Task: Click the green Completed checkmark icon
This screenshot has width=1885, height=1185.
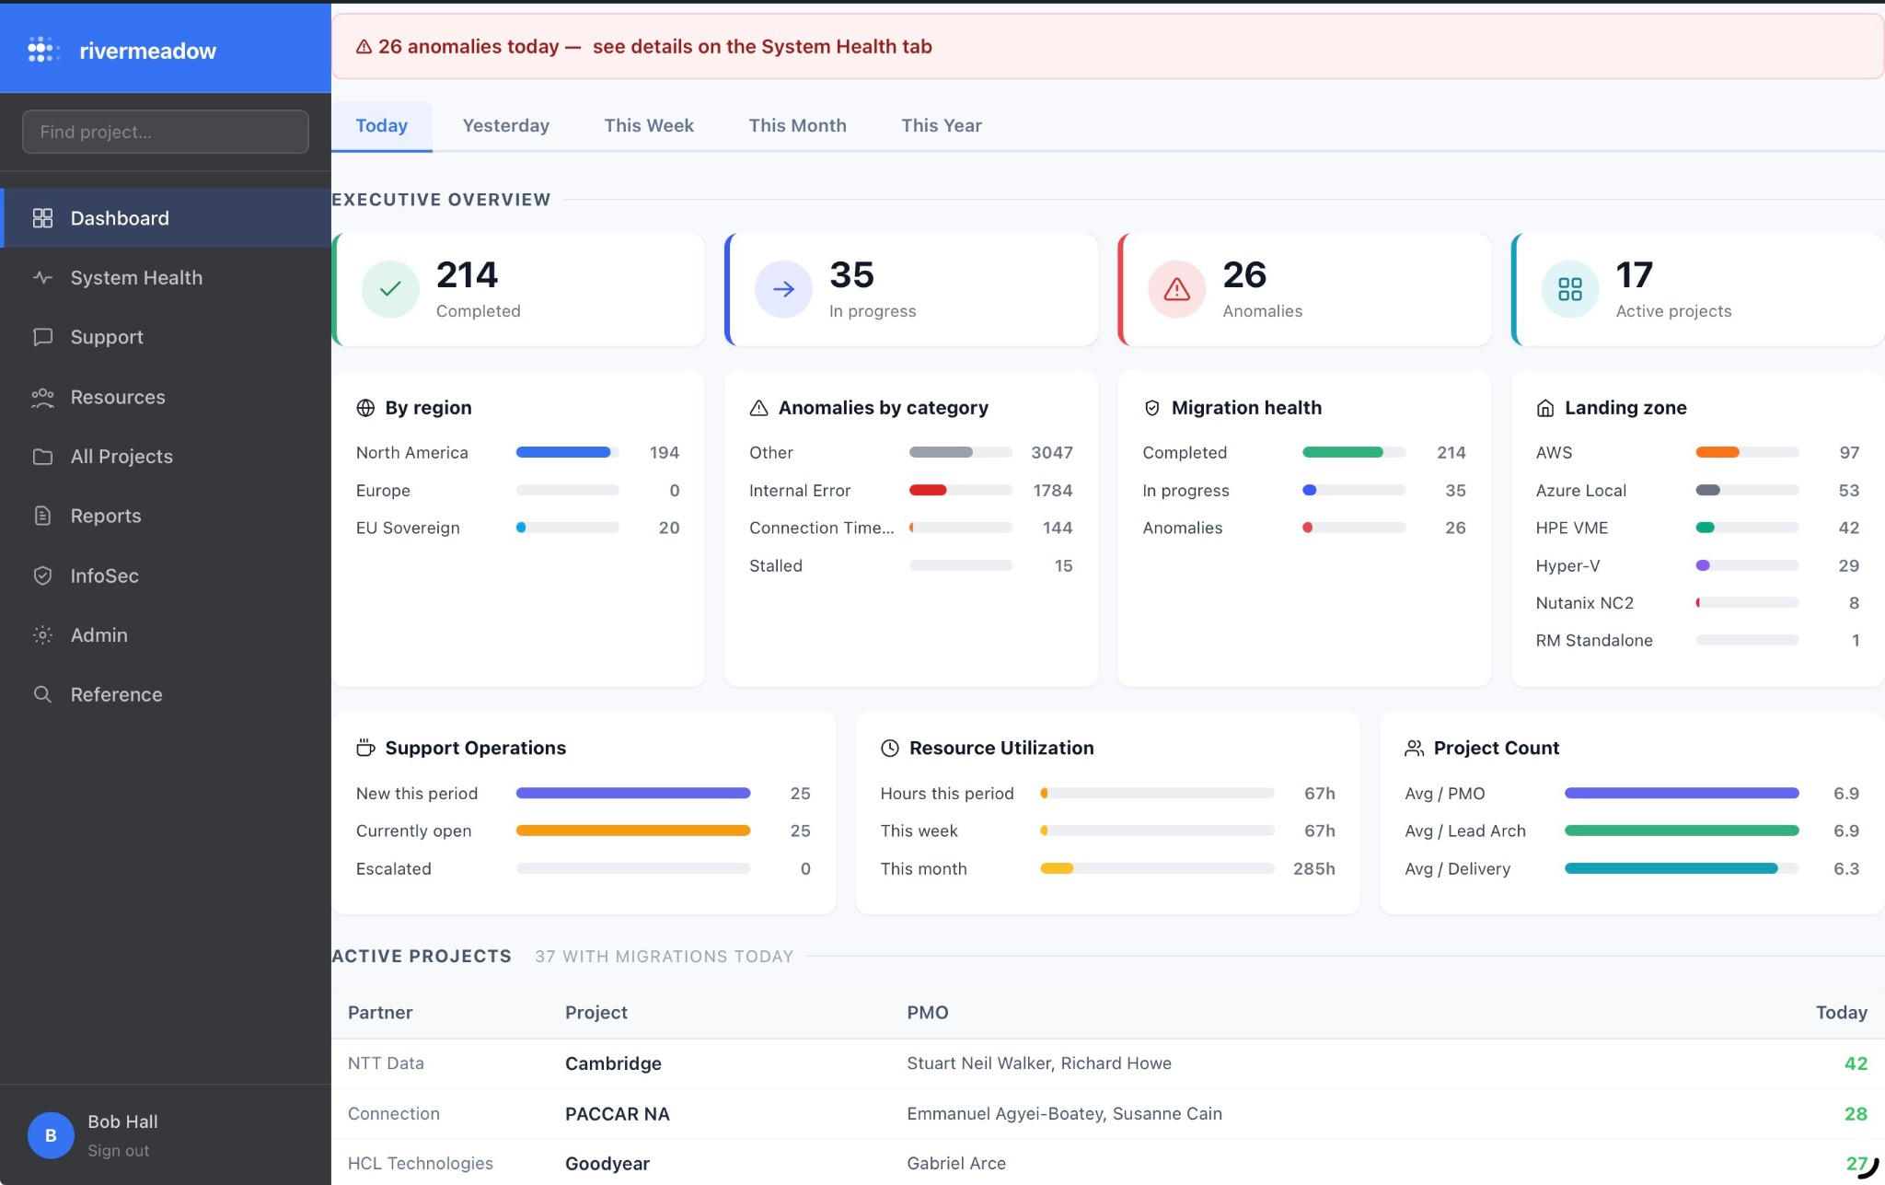Action: [390, 289]
